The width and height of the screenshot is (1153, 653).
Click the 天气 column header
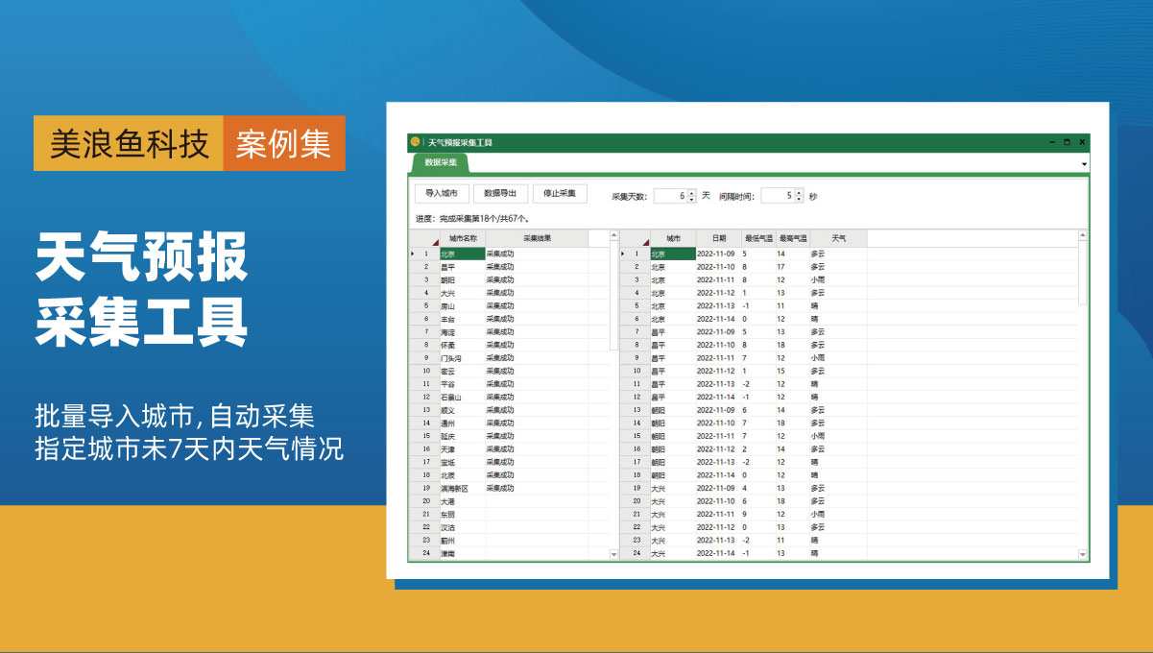838,238
